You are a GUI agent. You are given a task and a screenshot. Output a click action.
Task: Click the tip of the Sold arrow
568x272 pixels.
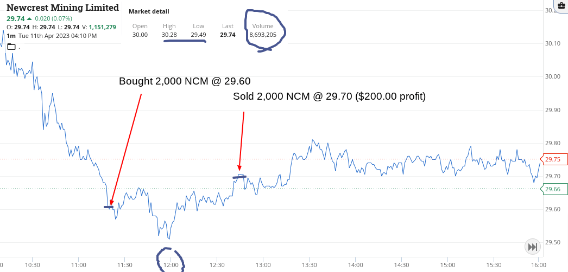pos(239,169)
